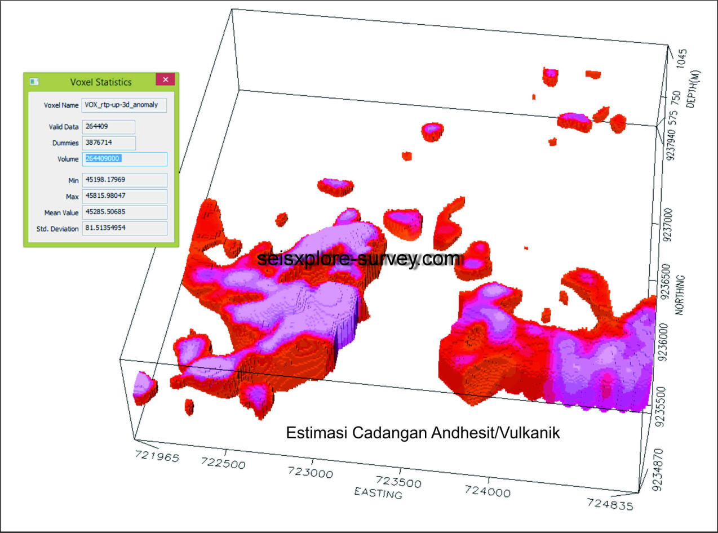This screenshot has height=533, width=718.
Task: Click the Valid Data value field
Action: [109, 127]
